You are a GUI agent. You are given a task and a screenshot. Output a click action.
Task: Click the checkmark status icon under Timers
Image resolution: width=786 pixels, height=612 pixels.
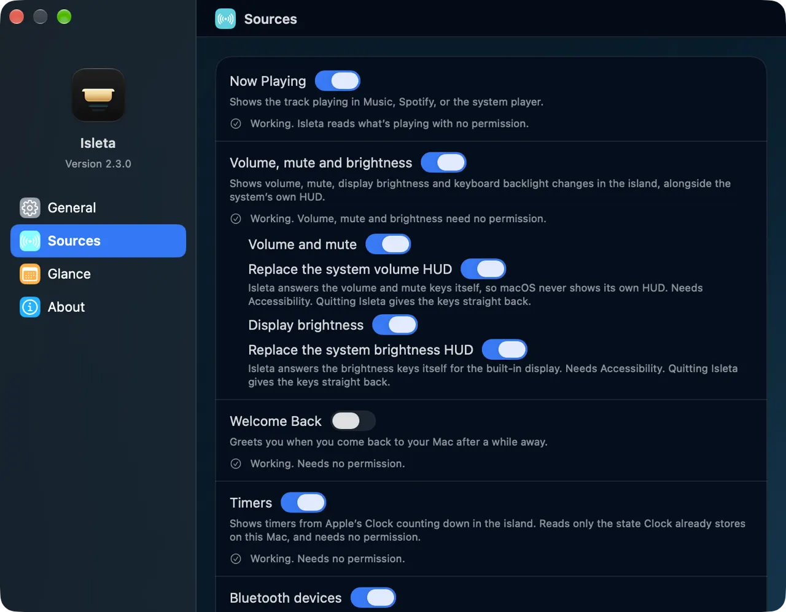tap(236, 559)
